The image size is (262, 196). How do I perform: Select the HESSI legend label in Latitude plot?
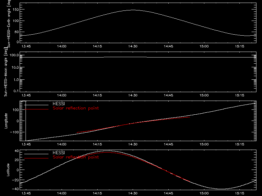[x=59, y=153]
